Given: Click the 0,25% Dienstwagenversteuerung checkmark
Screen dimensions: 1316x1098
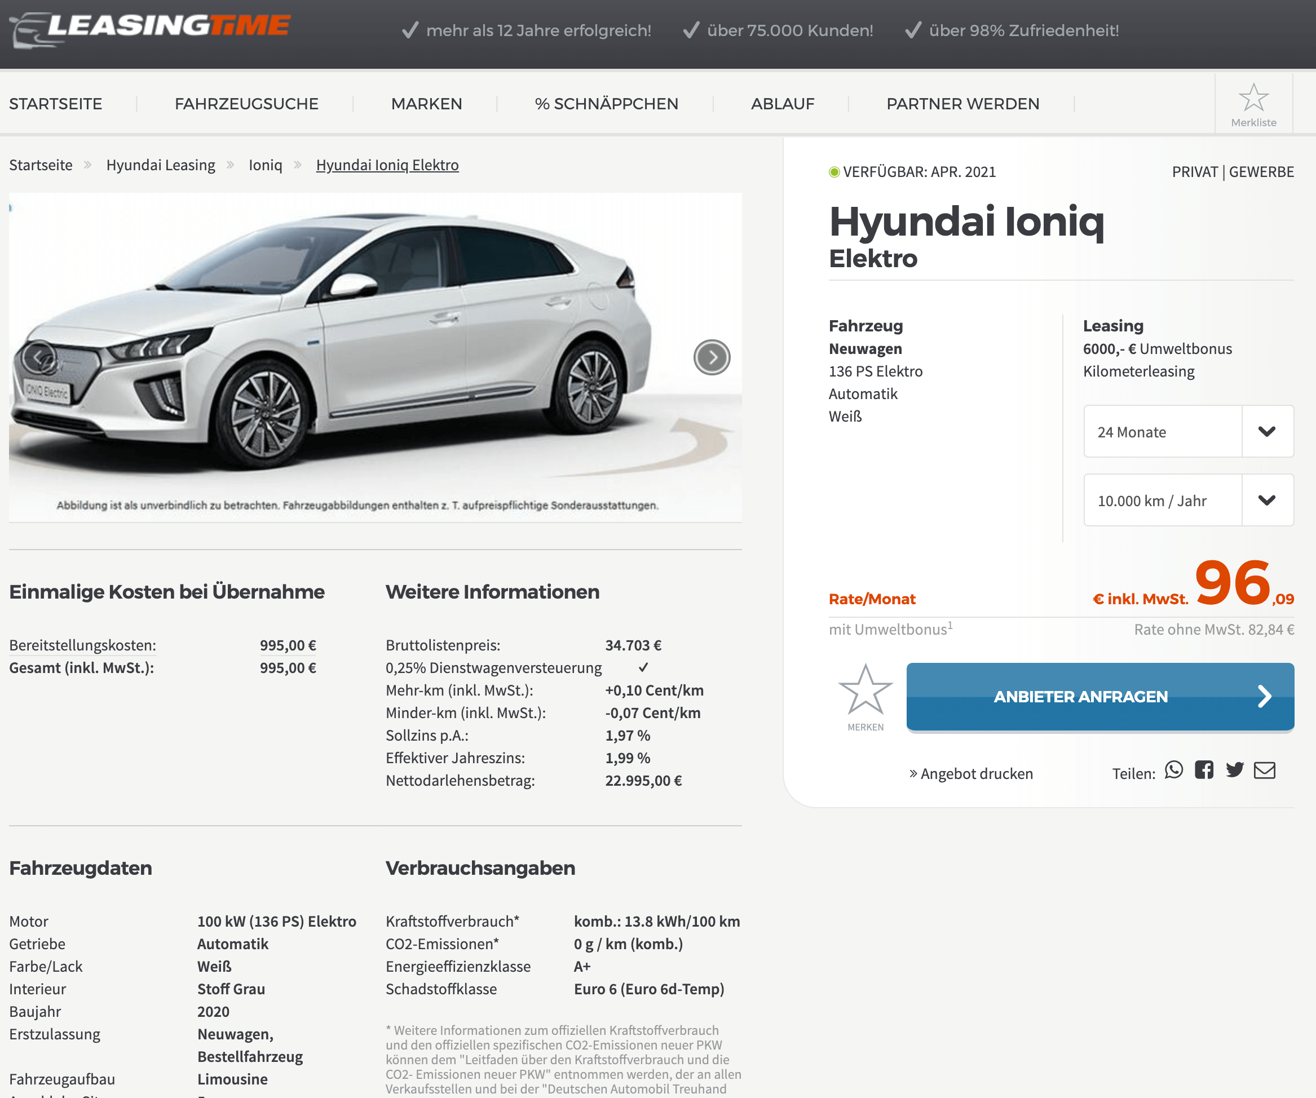Looking at the screenshot, I should point(643,668).
